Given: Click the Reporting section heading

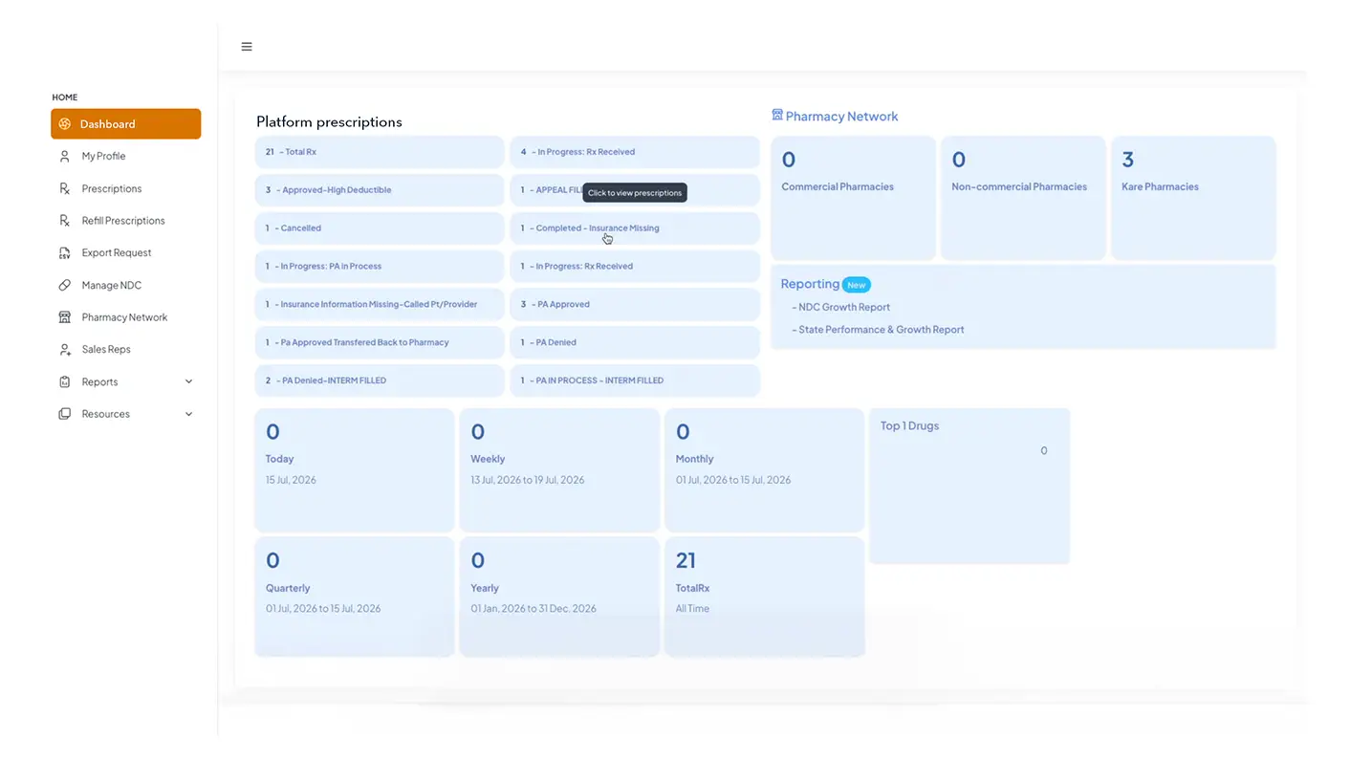Looking at the screenshot, I should pyautogui.click(x=810, y=284).
